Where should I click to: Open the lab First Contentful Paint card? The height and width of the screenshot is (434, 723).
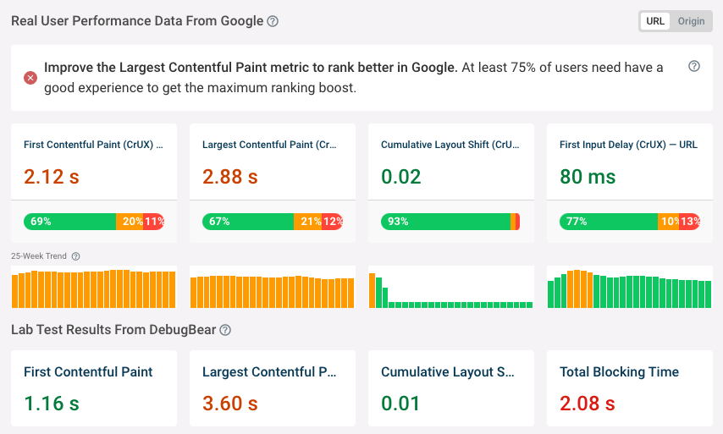tap(93, 387)
